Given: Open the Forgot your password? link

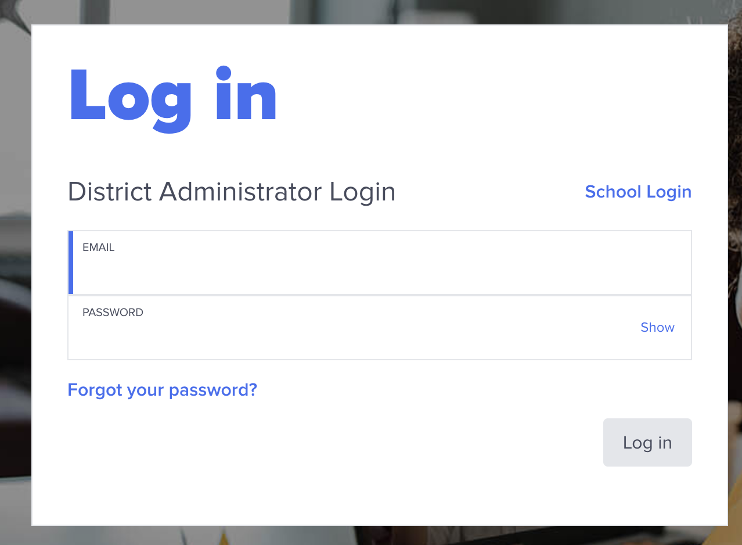Looking at the screenshot, I should pos(162,390).
